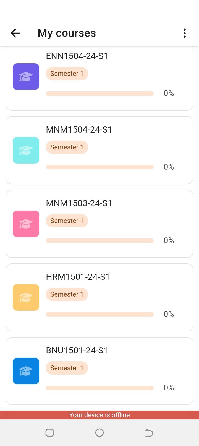
Task: Tap the offline status banner
Action: pyautogui.click(x=99, y=415)
